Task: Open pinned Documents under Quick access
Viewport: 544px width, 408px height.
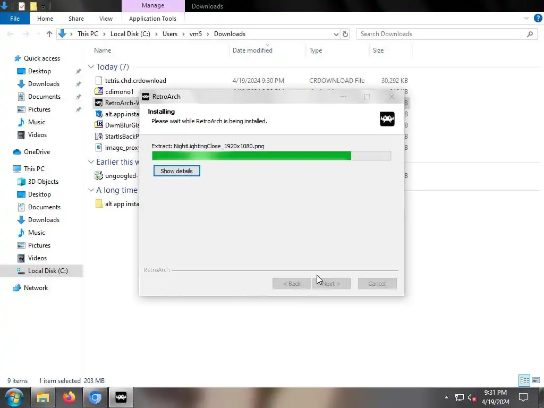Action: tap(44, 97)
